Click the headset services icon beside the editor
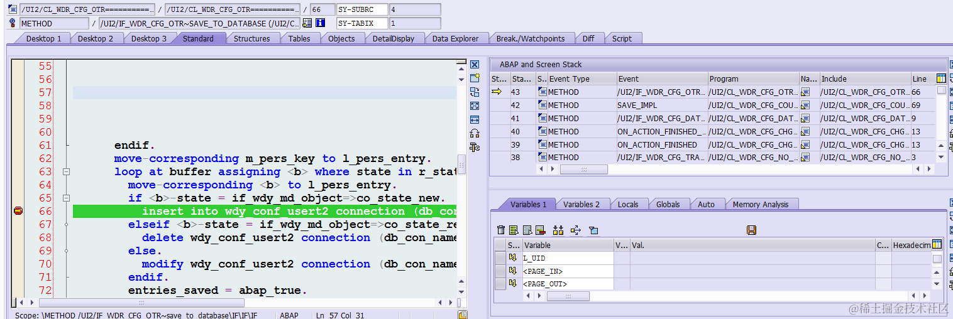The height and width of the screenshot is (319, 953). click(x=475, y=133)
